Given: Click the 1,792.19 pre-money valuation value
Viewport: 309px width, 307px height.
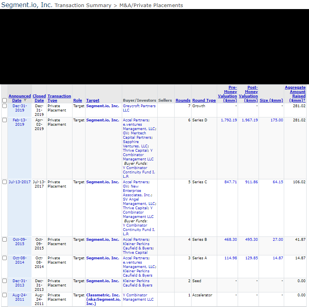Looking at the screenshot, I should 229,120.
